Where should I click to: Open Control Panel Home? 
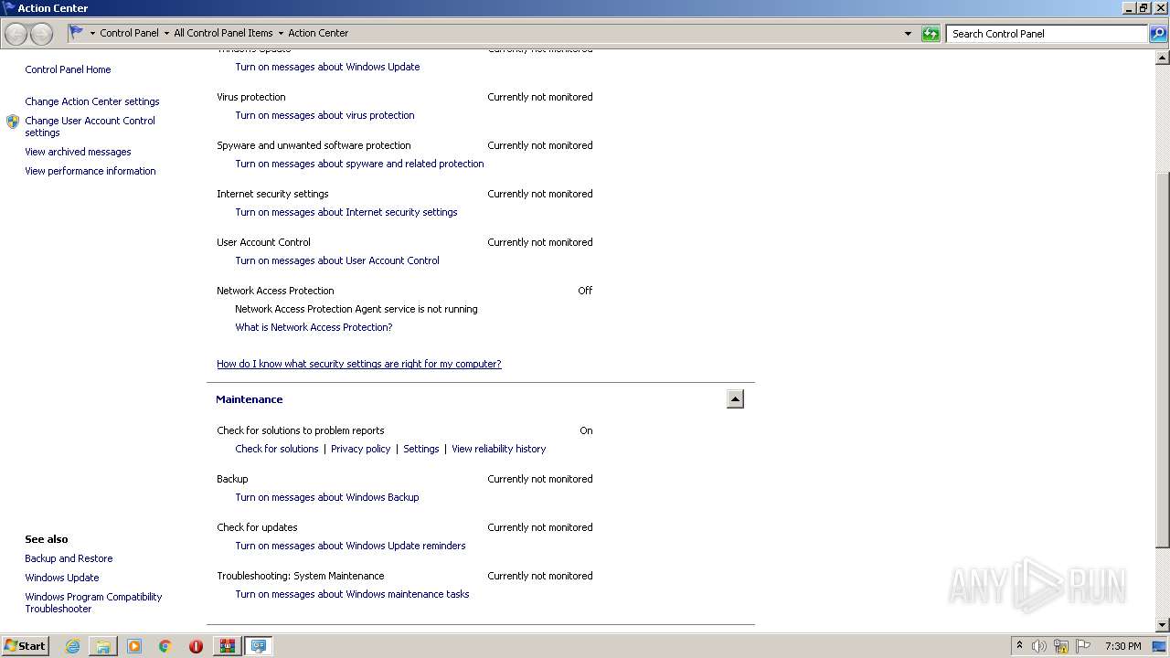click(x=68, y=69)
